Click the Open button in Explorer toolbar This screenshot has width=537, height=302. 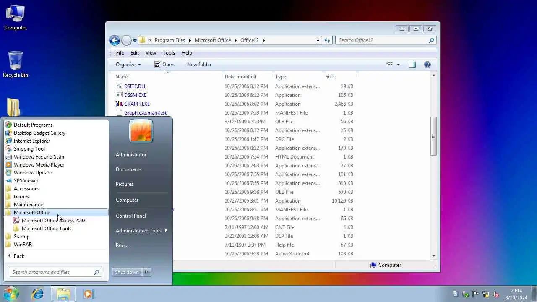164,65
